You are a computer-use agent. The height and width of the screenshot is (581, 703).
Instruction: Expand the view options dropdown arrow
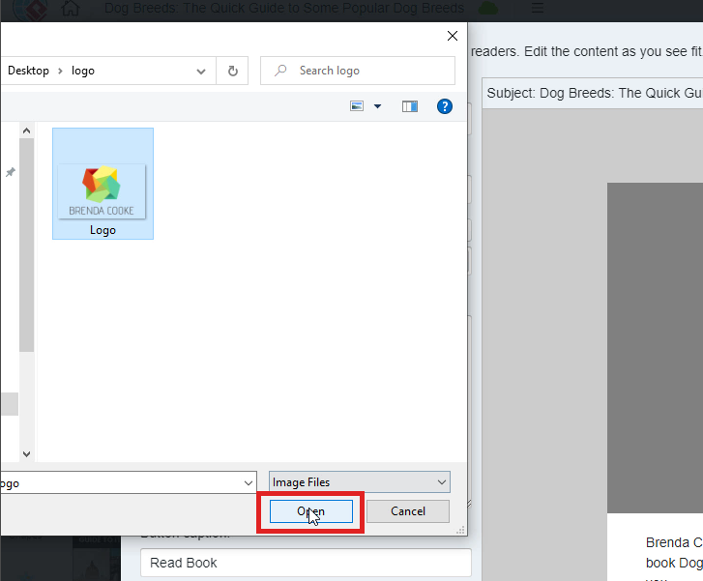tap(378, 106)
